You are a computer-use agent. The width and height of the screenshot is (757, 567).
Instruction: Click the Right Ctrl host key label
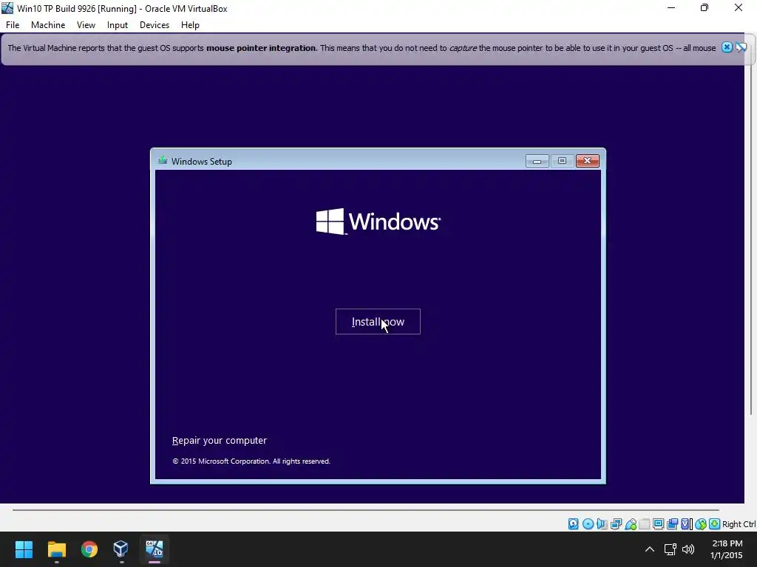[x=739, y=524]
